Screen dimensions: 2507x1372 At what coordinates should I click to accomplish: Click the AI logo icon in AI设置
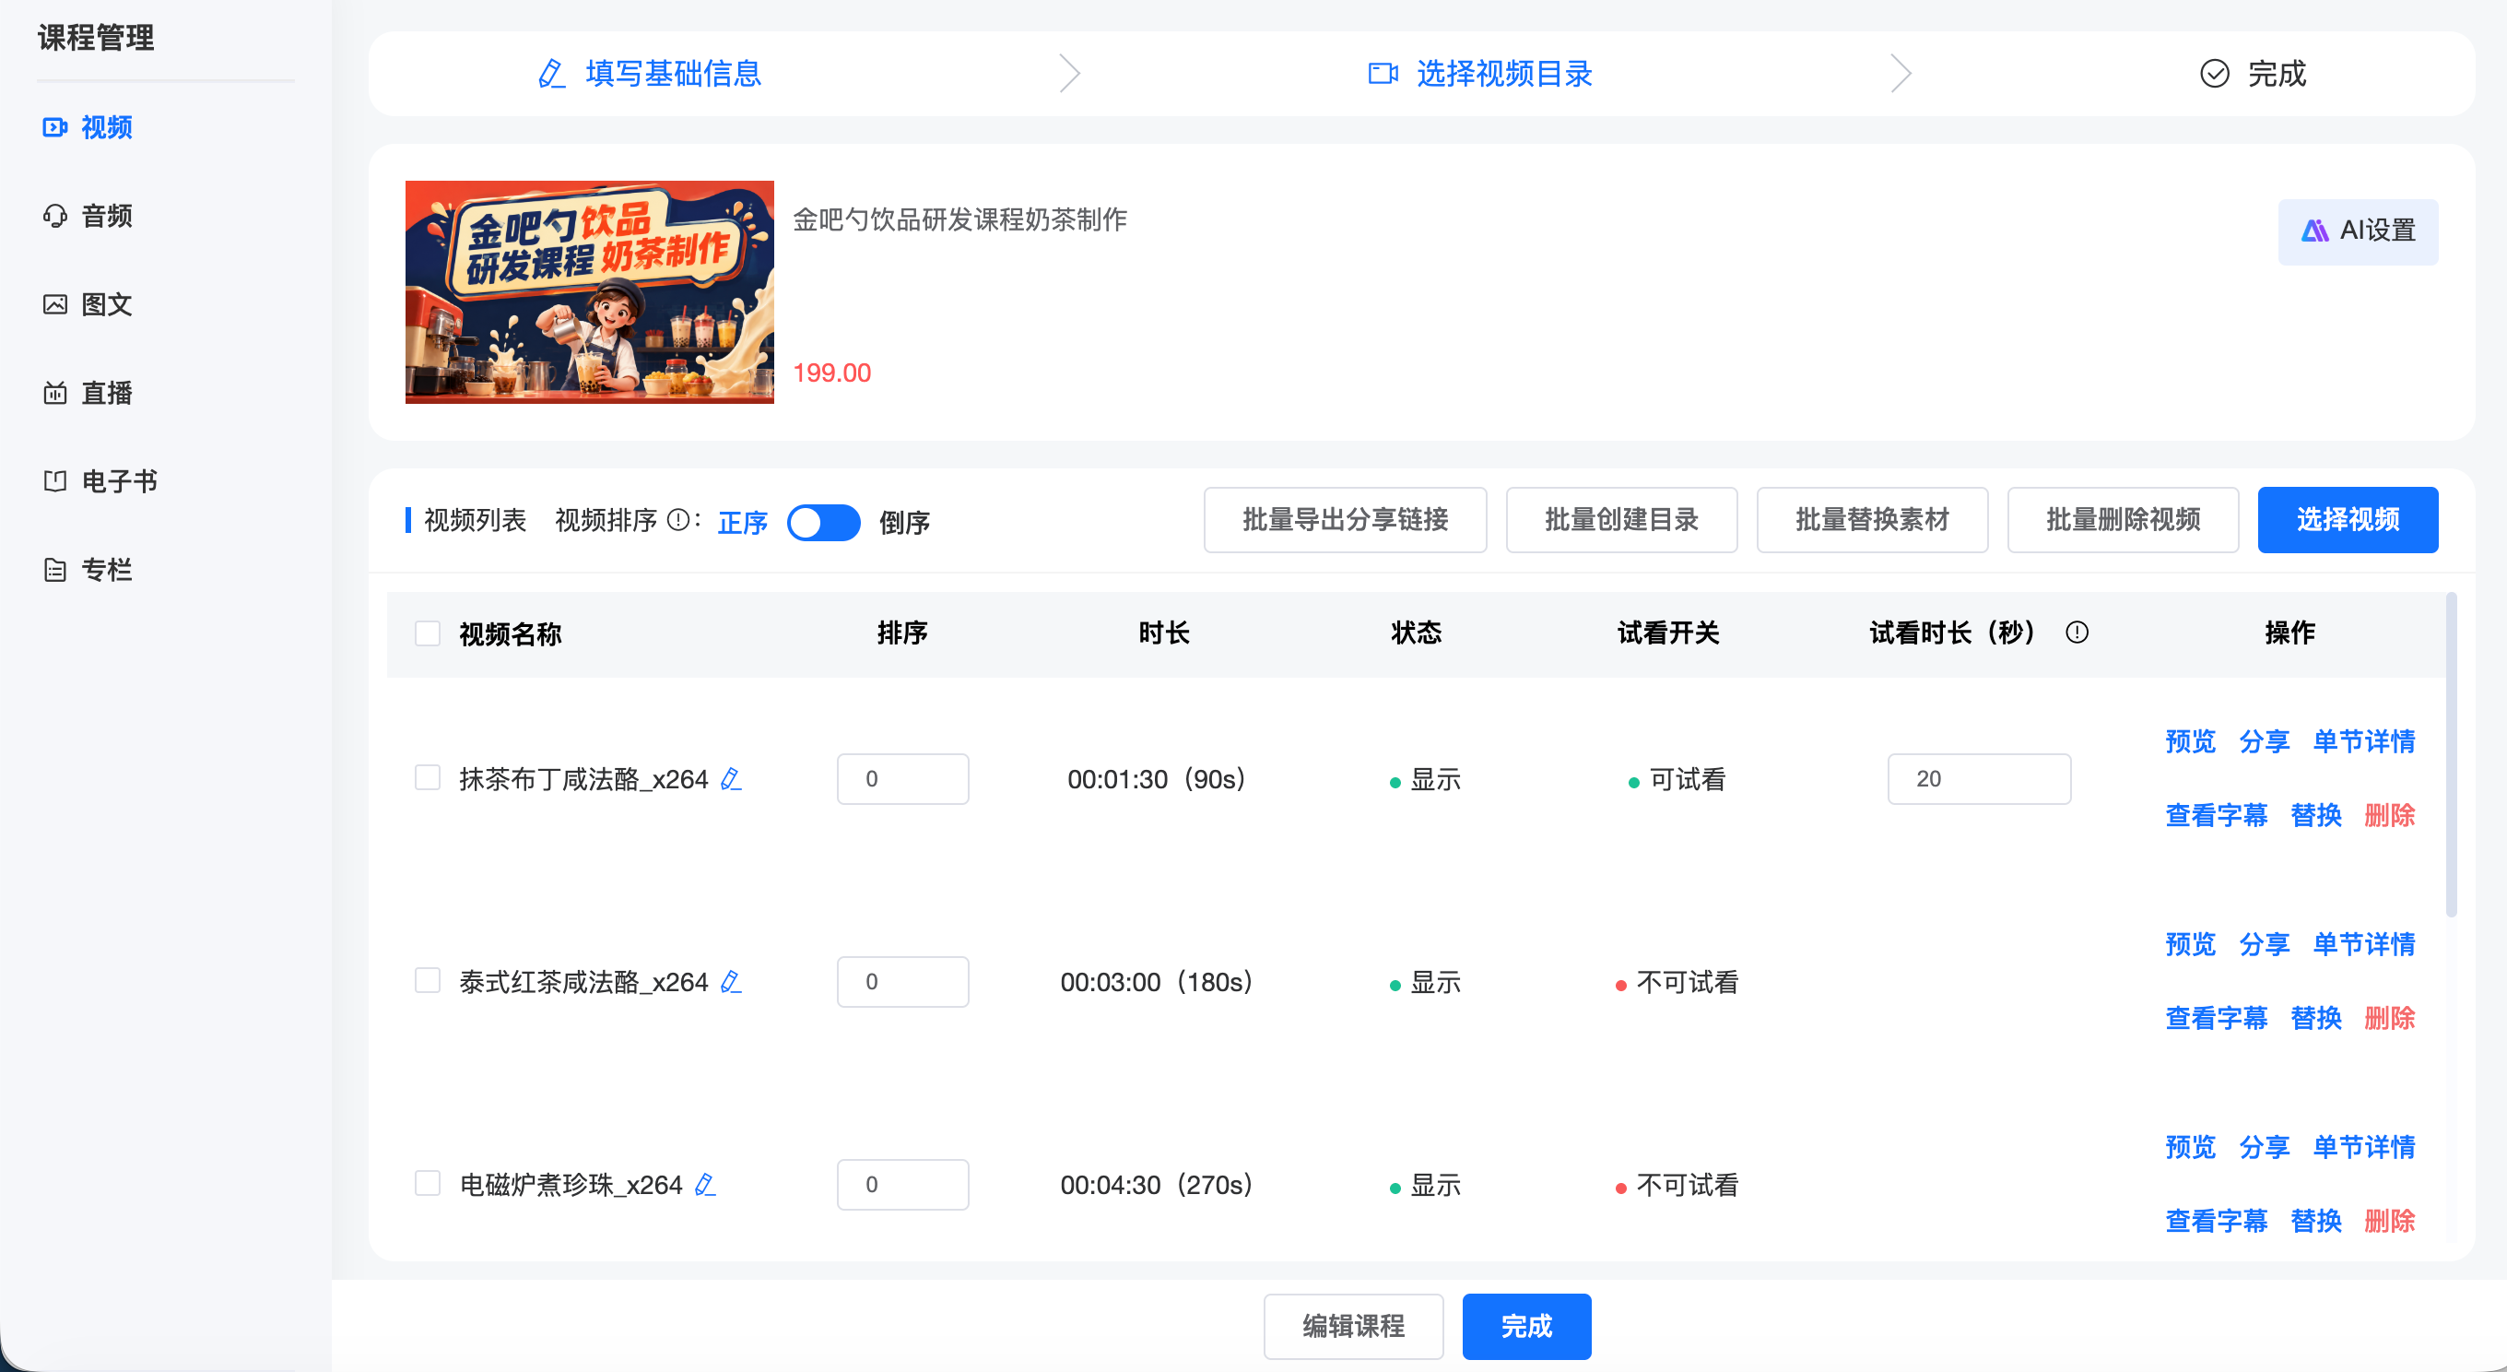[2314, 231]
